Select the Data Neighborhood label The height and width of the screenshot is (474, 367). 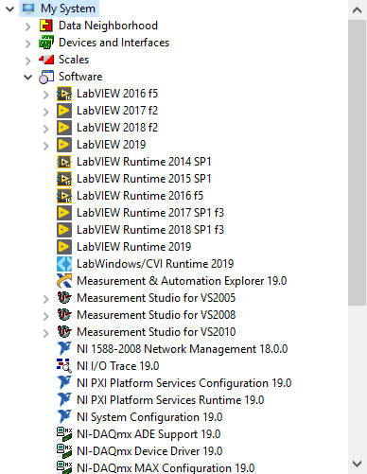pyautogui.click(x=108, y=26)
